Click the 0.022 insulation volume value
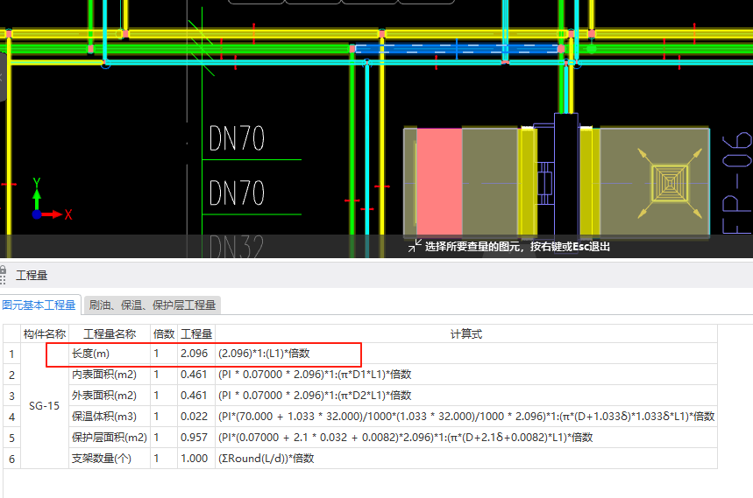Viewport: 753px width, 498px height. 194,417
